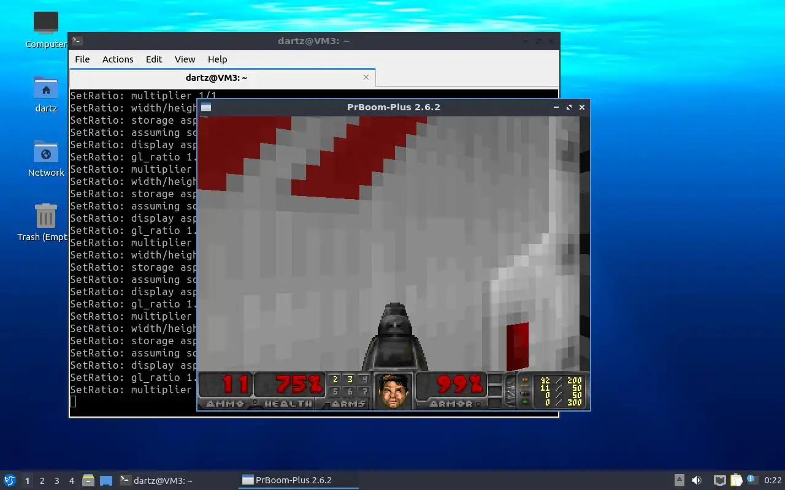Open the clipboard manager tray icon
Image resolution: width=785 pixels, height=490 pixels.
(x=736, y=480)
